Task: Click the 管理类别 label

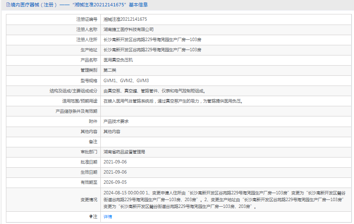Action: point(89,70)
